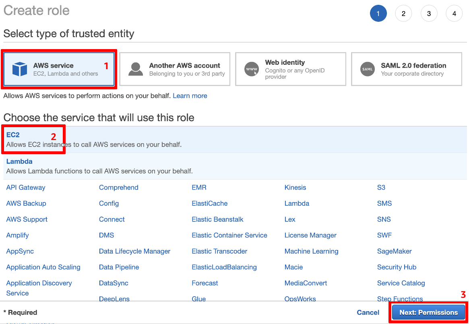Select the Web identity card

[290, 69]
